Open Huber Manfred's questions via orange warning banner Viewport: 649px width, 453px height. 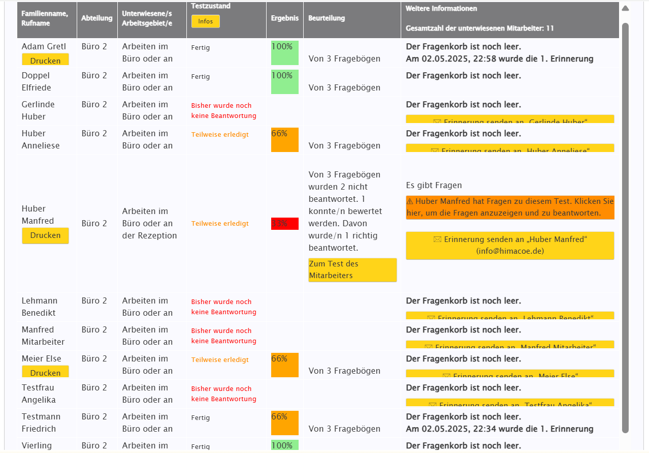click(510, 207)
